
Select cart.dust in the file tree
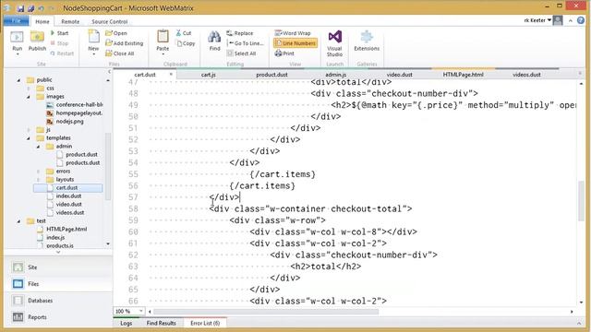coord(67,187)
